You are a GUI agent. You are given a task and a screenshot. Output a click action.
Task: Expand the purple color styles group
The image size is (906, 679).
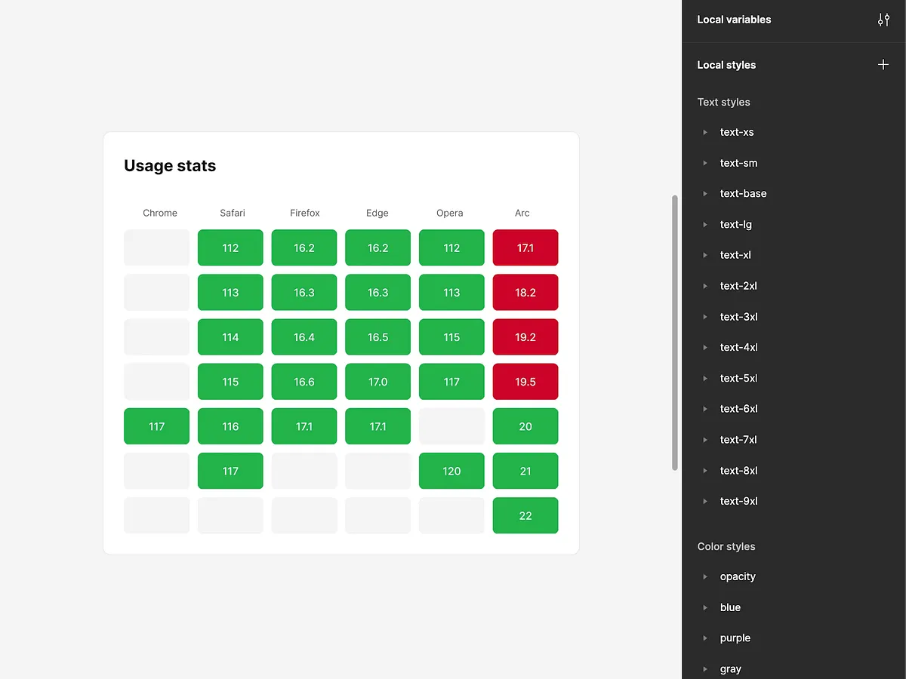tap(704, 638)
